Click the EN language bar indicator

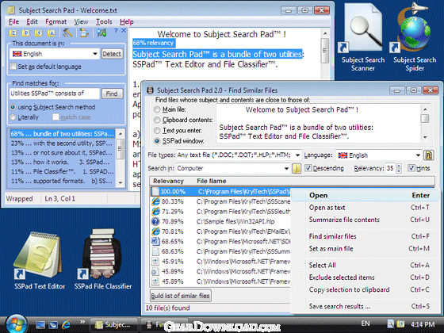click(366, 323)
